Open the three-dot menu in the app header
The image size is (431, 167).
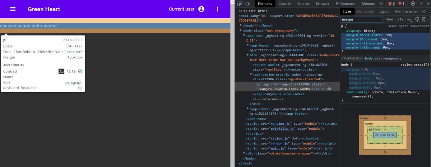tap(217, 9)
